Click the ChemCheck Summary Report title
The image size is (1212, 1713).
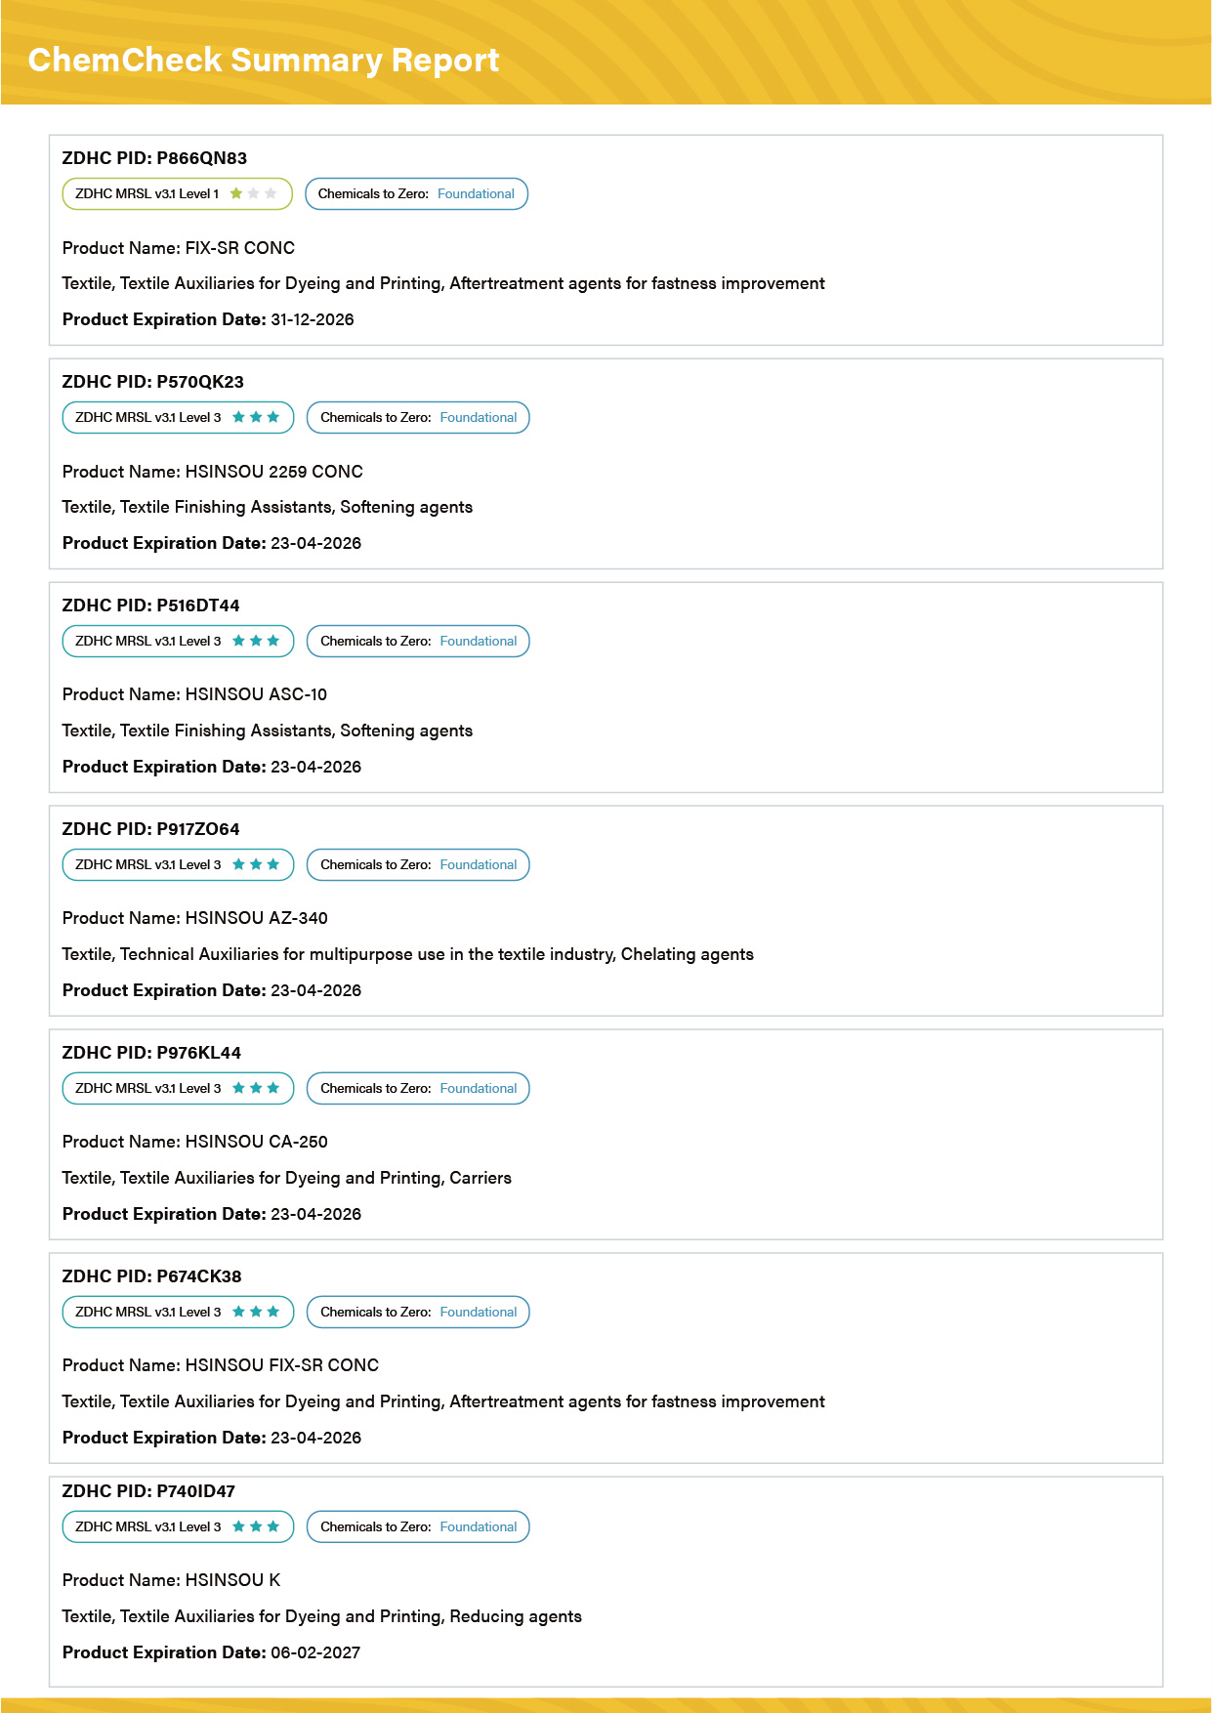click(264, 61)
